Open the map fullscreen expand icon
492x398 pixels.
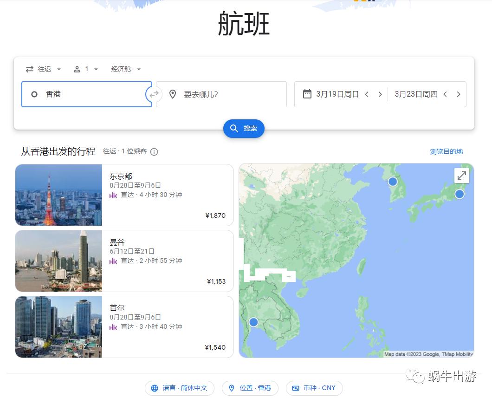click(x=461, y=176)
